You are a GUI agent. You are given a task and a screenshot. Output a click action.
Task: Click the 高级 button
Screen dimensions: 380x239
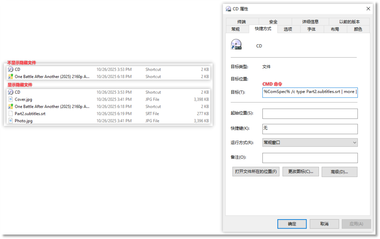pyautogui.click(x=339, y=171)
